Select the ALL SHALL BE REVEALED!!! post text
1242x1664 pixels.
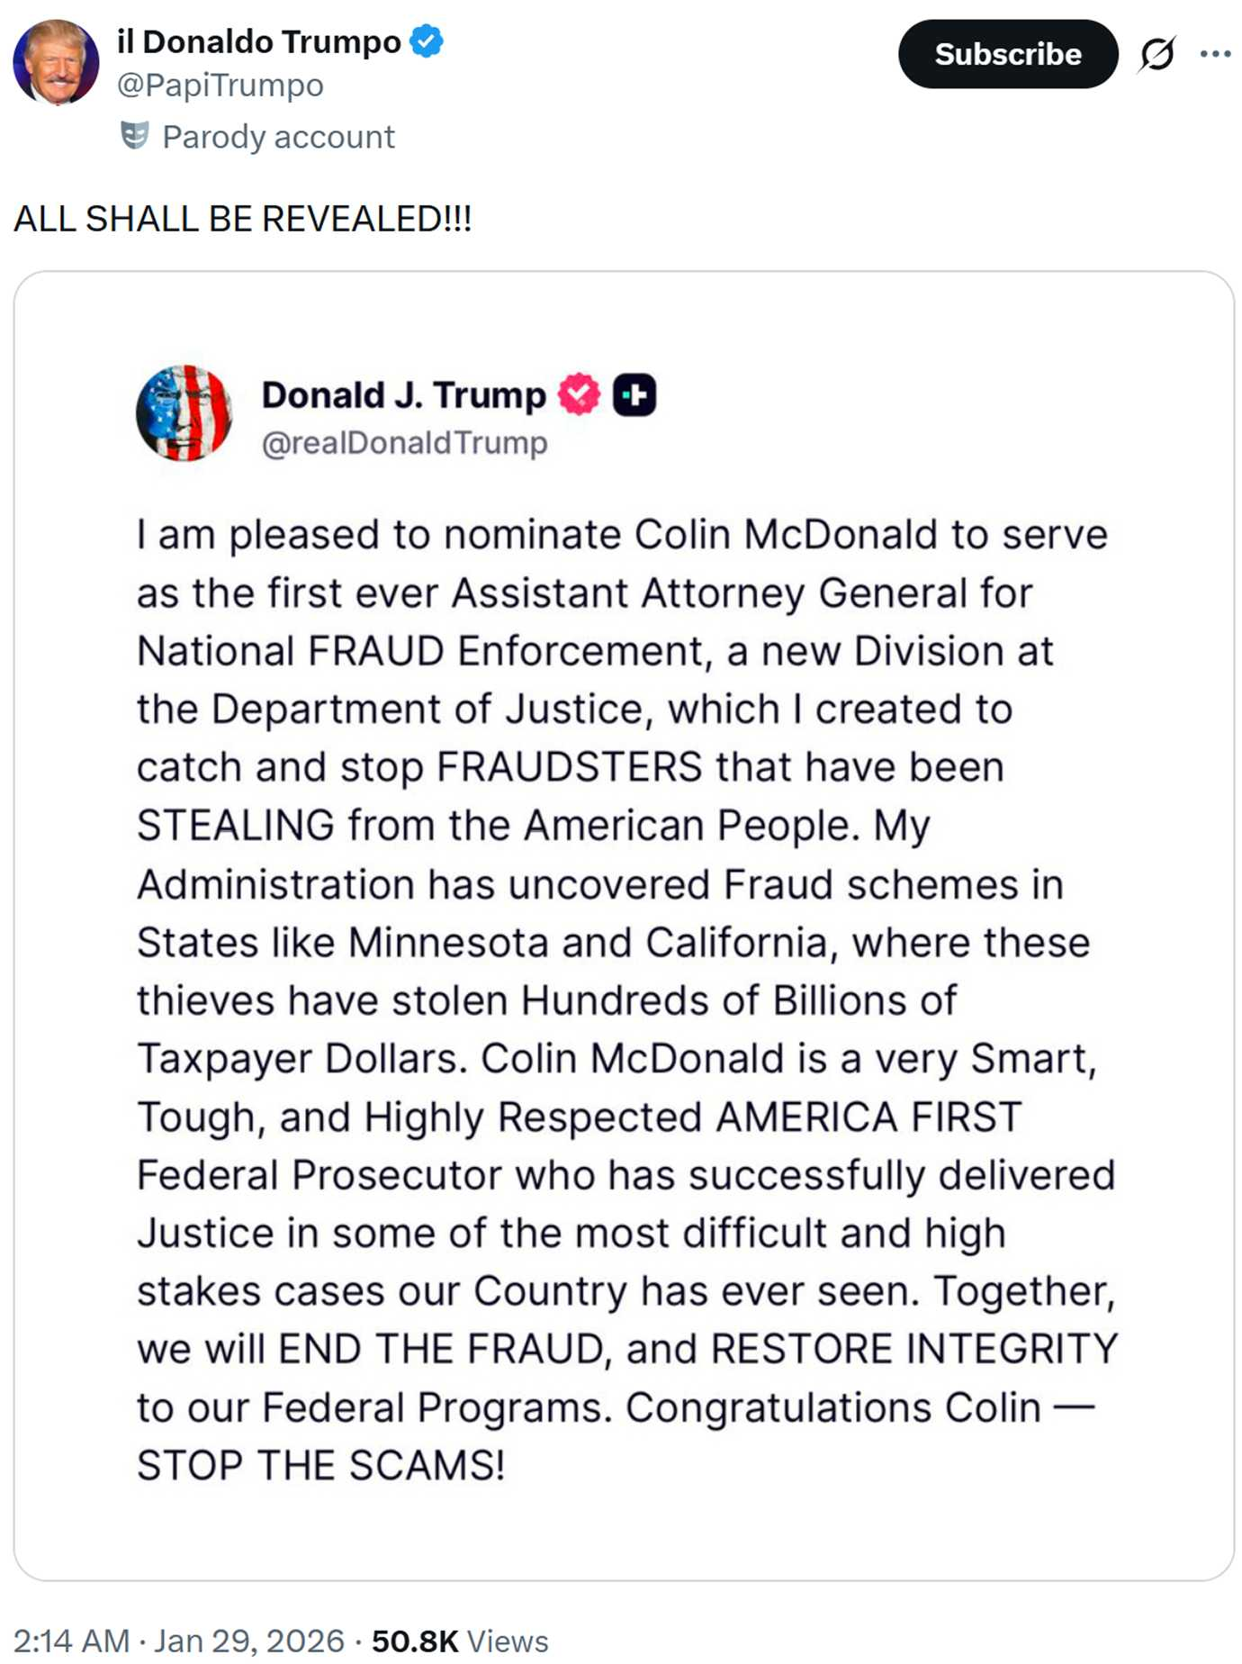click(x=243, y=219)
